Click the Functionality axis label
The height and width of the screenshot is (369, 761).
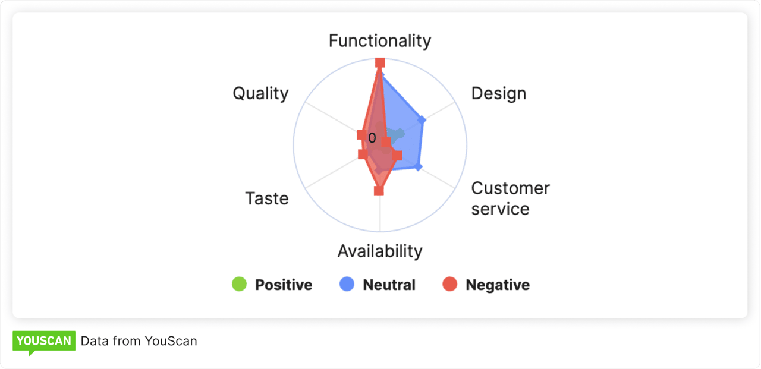tap(380, 41)
